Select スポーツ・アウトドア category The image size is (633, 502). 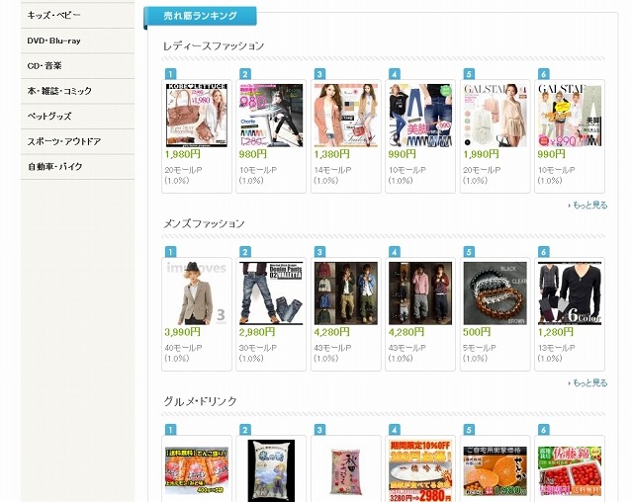(77, 141)
